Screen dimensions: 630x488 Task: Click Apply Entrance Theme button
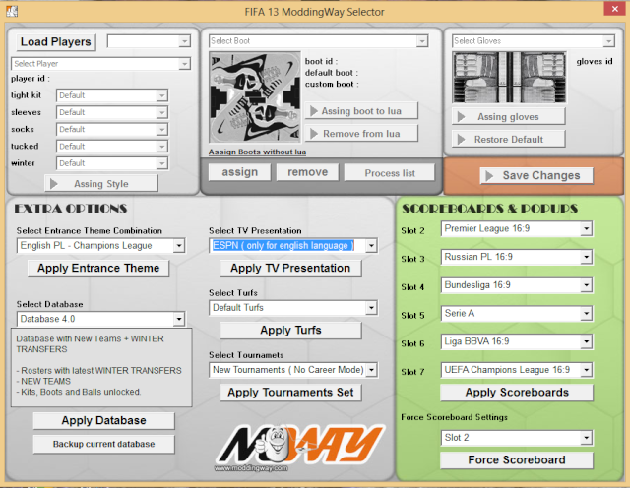98,268
